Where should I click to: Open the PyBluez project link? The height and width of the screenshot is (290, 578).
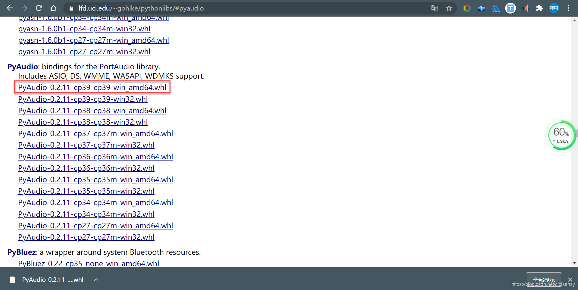pyautogui.click(x=22, y=252)
